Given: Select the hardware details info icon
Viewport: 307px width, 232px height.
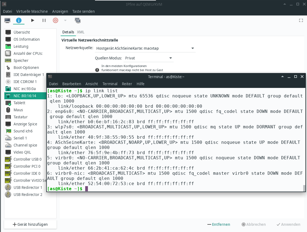Looking at the screenshot, I should click(x=19, y=20).
